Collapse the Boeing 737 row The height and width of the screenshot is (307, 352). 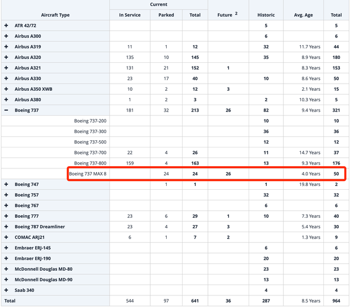pos(7,110)
